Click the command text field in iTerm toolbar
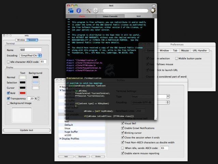218x164 pixels. coord(125,11)
